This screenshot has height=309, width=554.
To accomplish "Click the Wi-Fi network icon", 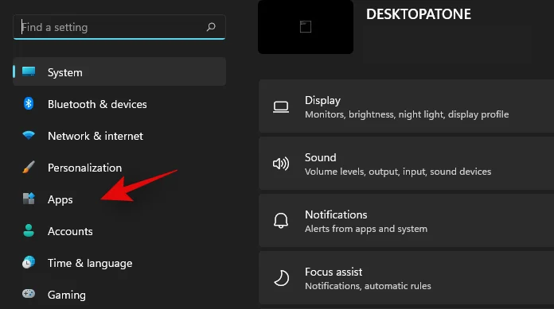I will (29, 135).
